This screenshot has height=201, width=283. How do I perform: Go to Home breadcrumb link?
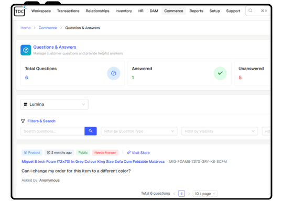pyautogui.click(x=26, y=28)
